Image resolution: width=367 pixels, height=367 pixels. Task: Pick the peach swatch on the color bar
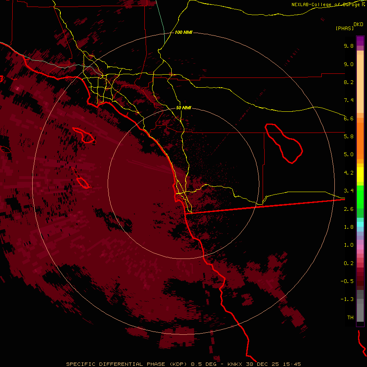360,84
